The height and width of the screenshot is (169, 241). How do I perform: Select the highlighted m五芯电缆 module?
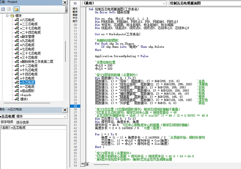tap(27, 82)
